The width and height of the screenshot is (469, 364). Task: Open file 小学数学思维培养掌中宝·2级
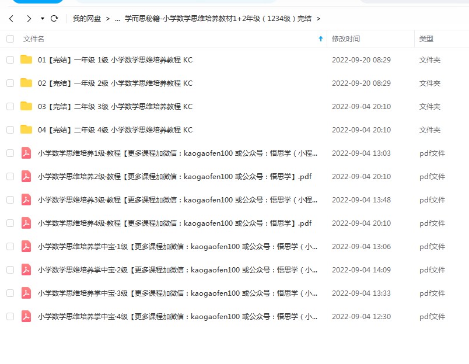(177, 269)
